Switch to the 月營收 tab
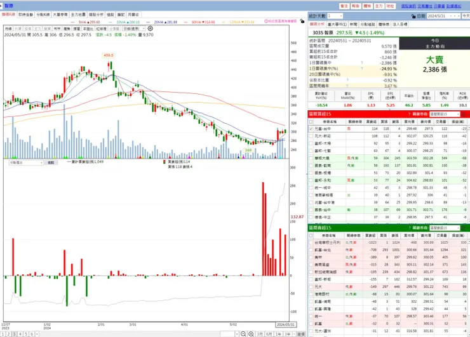Image resolution: width=470 pixels, height=337 pixels. pos(133,15)
